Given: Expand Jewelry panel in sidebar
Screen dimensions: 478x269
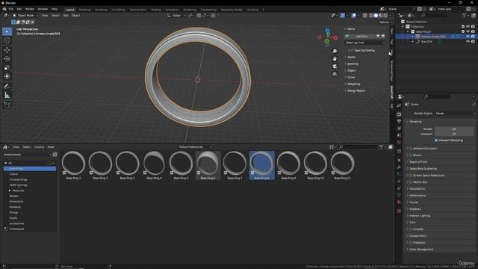Looking at the screenshot, I should 353,64.
